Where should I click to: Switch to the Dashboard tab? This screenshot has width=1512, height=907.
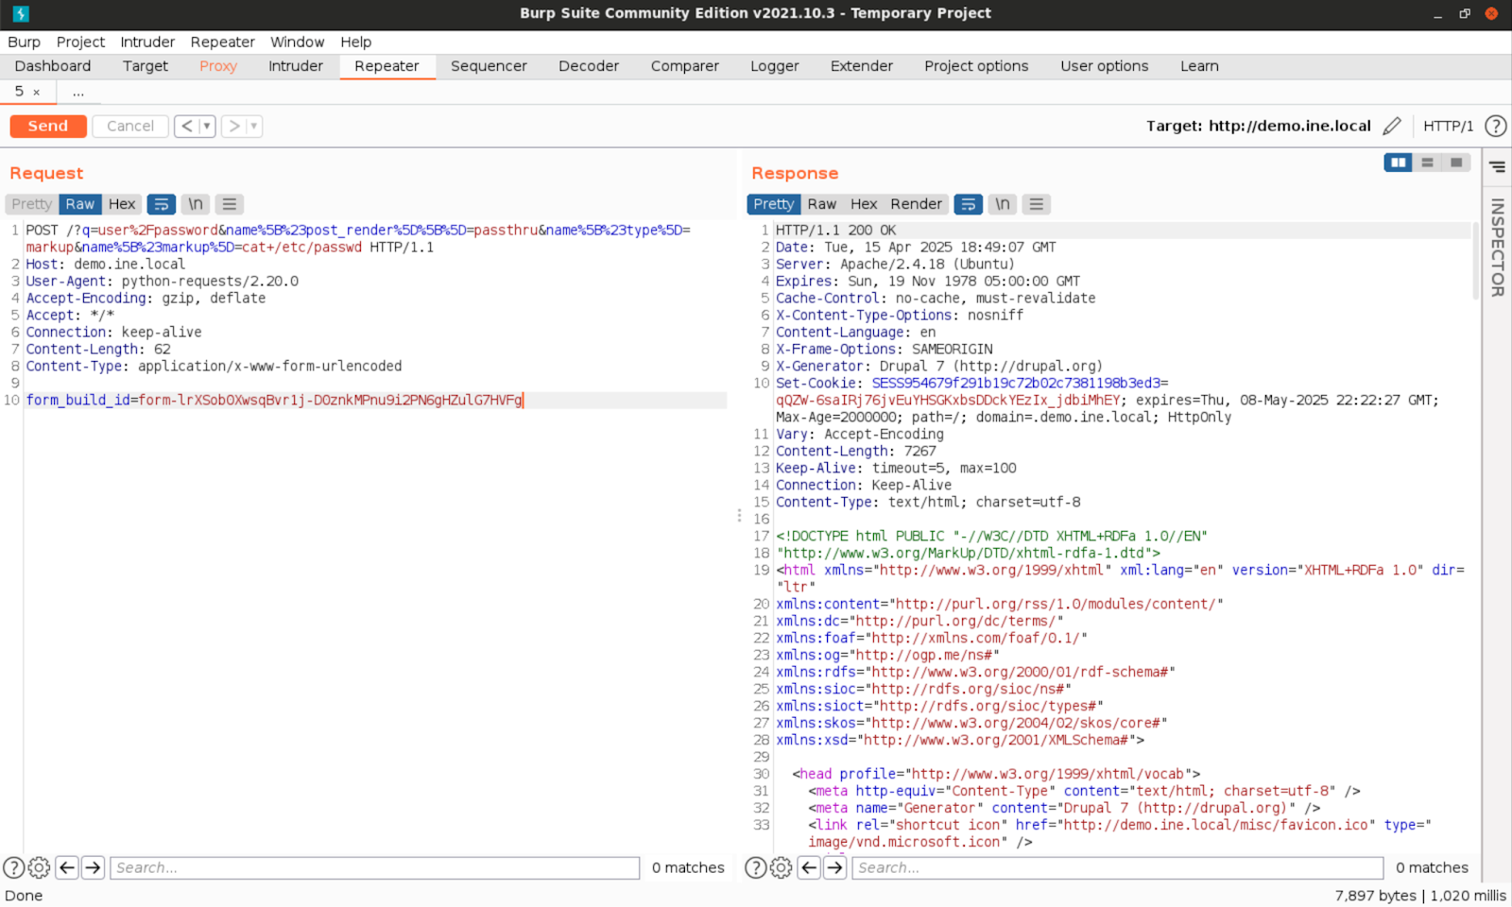(x=53, y=66)
